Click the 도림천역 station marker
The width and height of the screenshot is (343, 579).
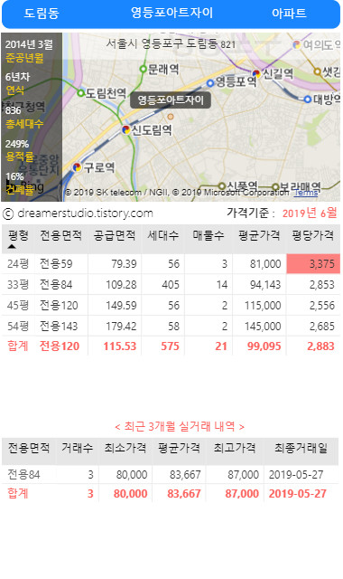pos(80,92)
